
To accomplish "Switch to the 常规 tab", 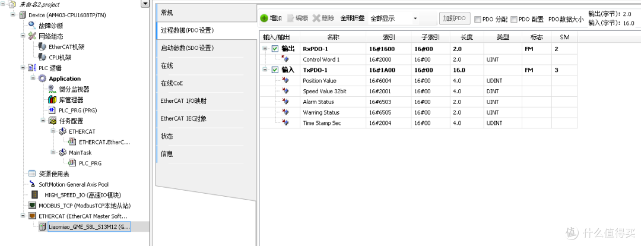I will pyautogui.click(x=205, y=12).
